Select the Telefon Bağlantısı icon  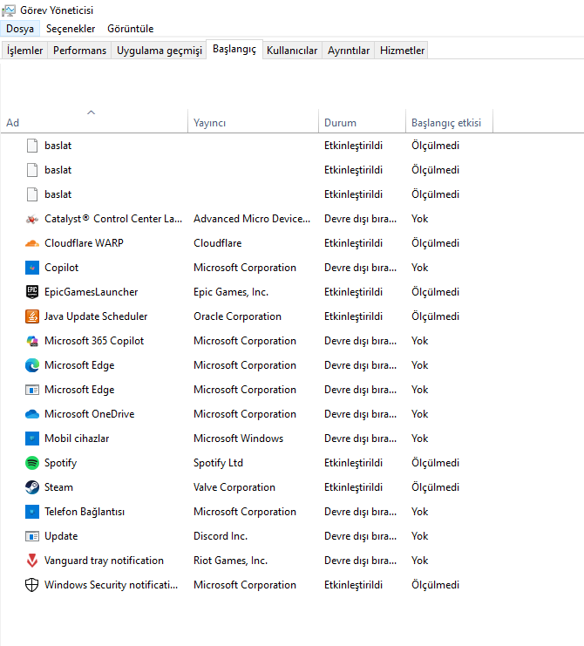32,512
